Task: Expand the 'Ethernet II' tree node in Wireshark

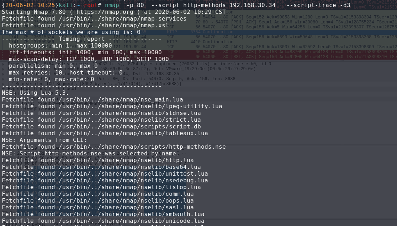Action: 3,69
